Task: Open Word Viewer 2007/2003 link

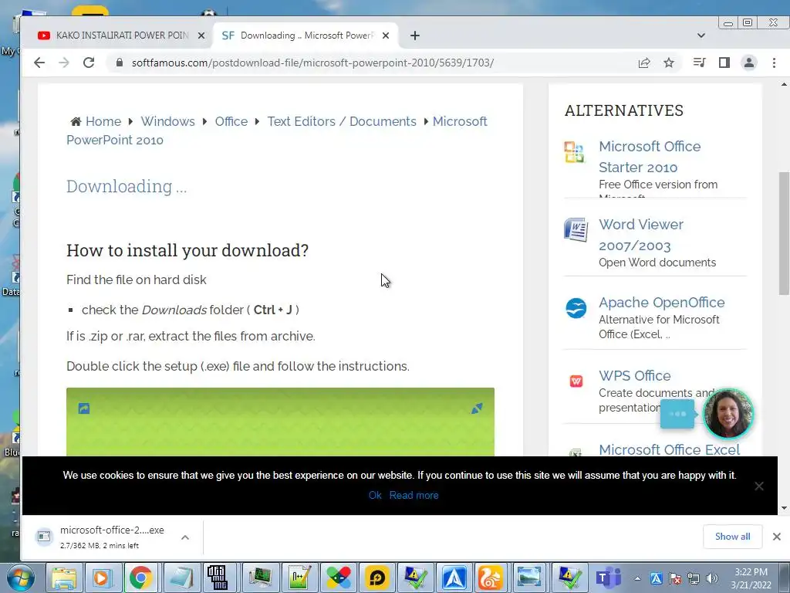Action: tap(641, 235)
